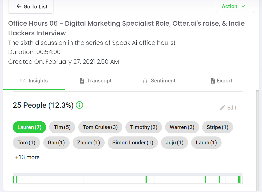Click the green info icon beside 25 People
The height and width of the screenshot is (192, 262).
click(79, 105)
